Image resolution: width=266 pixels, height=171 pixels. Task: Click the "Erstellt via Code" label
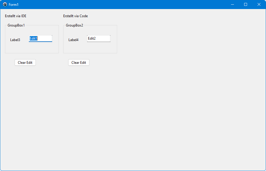pyautogui.click(x=75, y=16)
